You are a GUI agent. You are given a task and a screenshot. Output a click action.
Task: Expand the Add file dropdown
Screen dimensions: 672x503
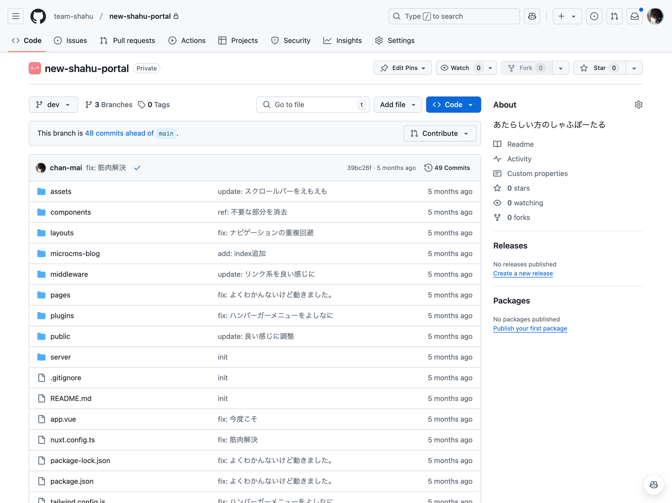[x=397, y=105]
